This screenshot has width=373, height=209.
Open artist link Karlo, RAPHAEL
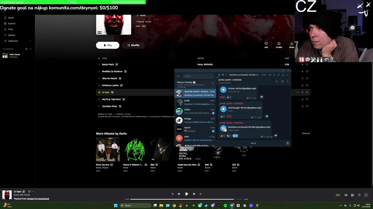(x=205, y=64)
